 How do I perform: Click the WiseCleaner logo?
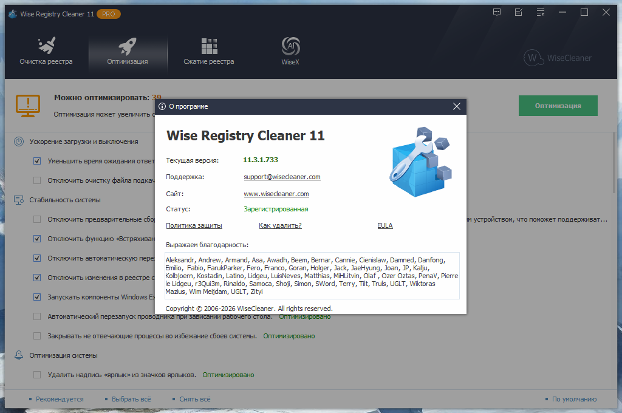(557, 58)
